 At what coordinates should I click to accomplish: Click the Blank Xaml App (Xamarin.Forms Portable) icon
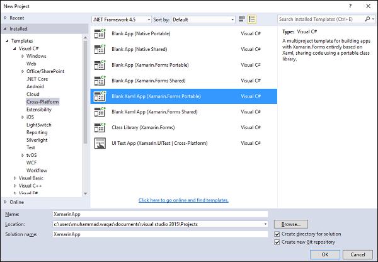(100, 96)
